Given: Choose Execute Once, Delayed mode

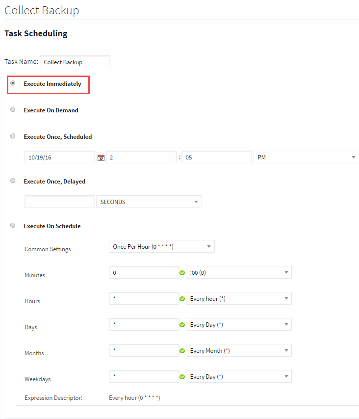Looking at the screenshot, I should pyautogui.click(x=12, y=181).
